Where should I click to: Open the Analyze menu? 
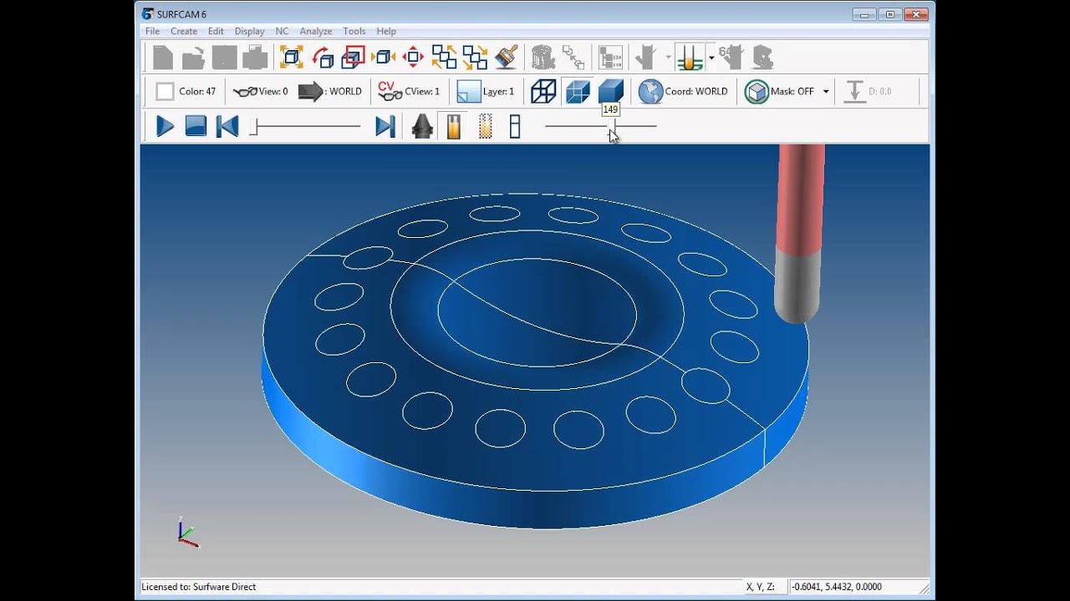coord(316,31)
